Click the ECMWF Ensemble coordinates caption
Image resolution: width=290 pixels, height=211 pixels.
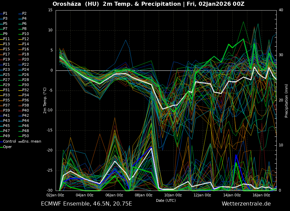(86, 204)
